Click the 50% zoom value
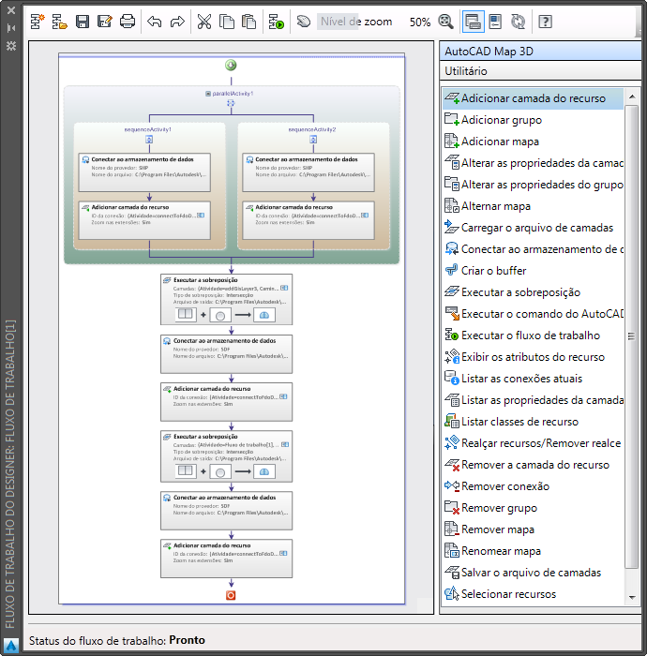This screenshot has height=656, width=647. point(420,22)
